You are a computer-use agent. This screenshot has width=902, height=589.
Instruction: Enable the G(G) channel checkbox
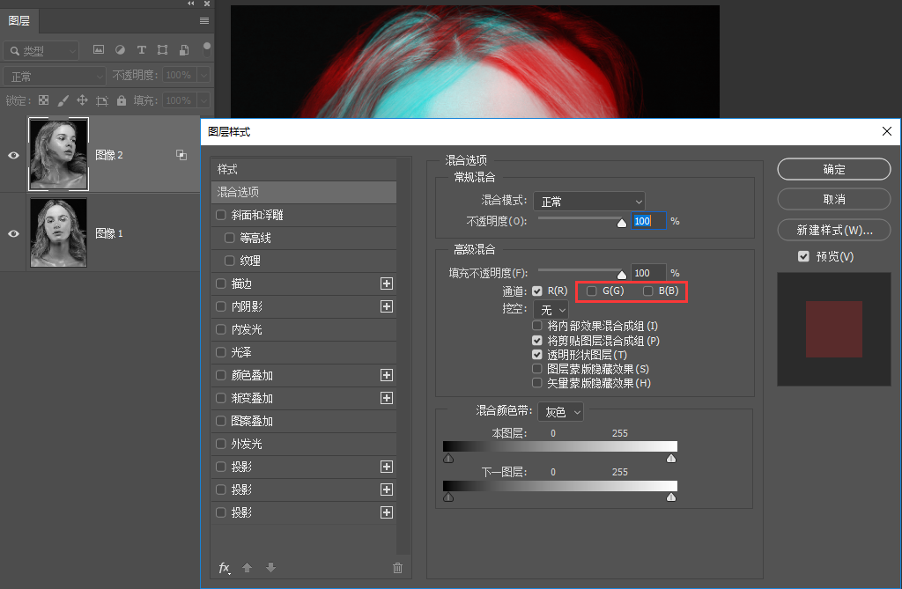click(x=591, y=291)
